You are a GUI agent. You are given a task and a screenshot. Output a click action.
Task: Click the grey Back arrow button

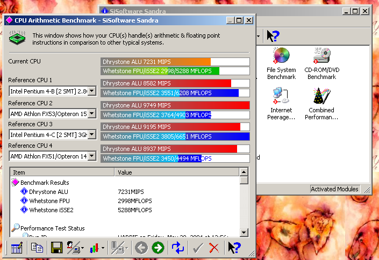141,248
